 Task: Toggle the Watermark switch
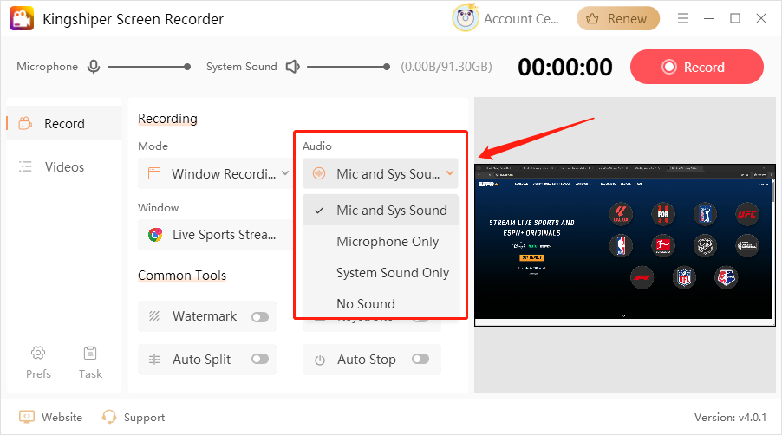click(260, 316)
